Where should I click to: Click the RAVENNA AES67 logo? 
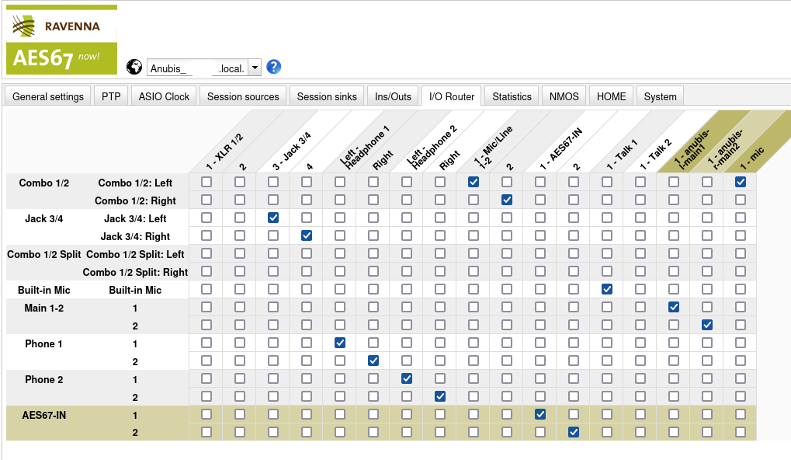coord(61,40)
